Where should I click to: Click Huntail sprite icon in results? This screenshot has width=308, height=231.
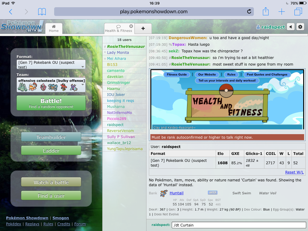(x=164, y=193)
